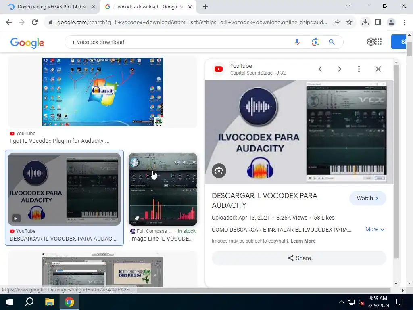Show previous image in preview panel
The width and height of the screenshot is (413, 310).
(x=320, y=69)
